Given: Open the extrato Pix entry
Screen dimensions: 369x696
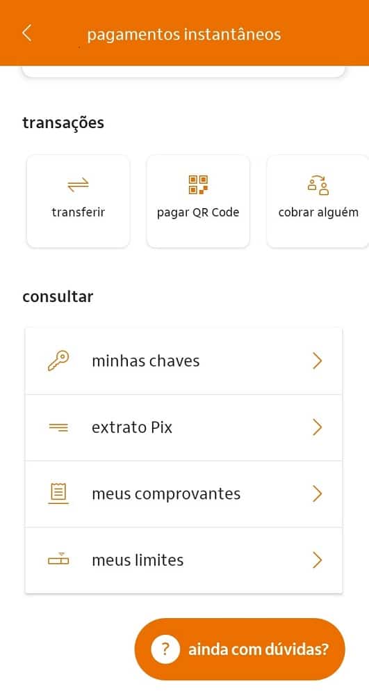Looking at the screenshot, I should coord(183,427).
